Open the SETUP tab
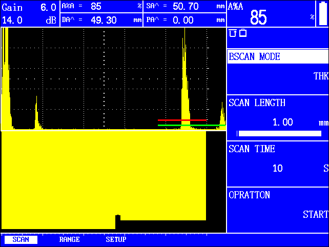 pos(116,239)
